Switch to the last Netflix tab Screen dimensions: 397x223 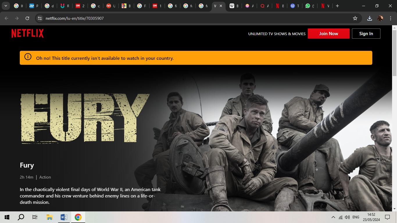325,6
